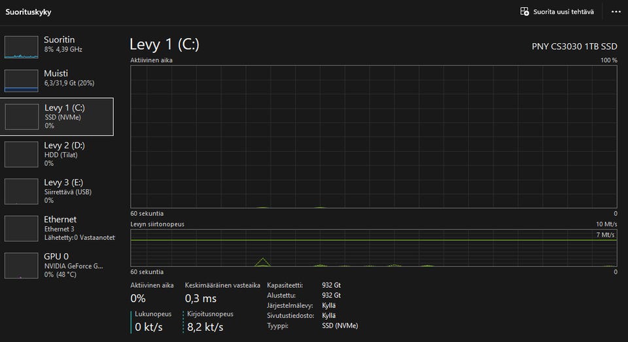Image resolution: width=628 pixels, height=342 pixels.
Task: Click the Sivutustiedosto Kyllä value
Action: pos(329,316)
